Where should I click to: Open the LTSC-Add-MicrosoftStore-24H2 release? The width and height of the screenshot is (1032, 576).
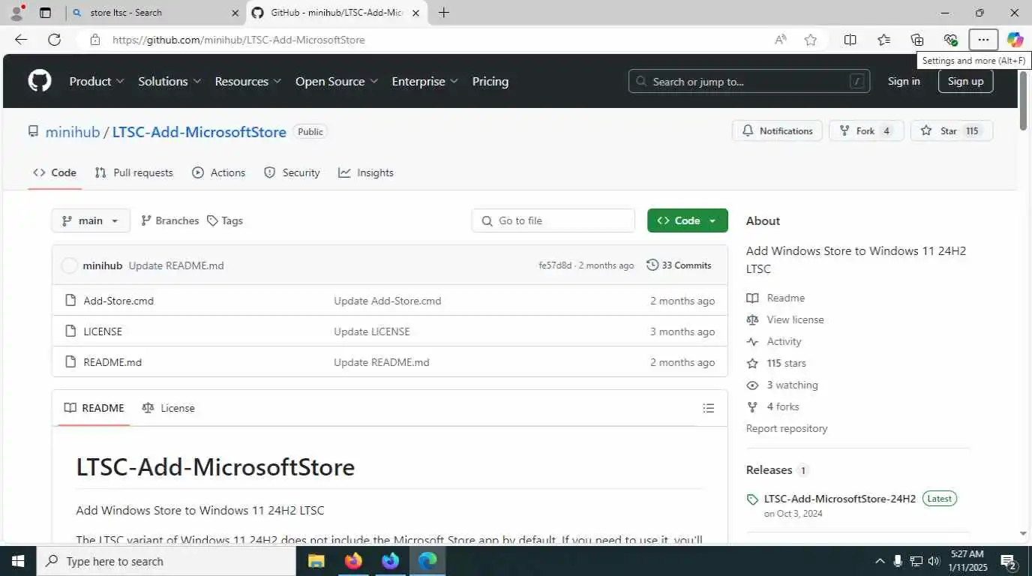[x=840, y=499]
